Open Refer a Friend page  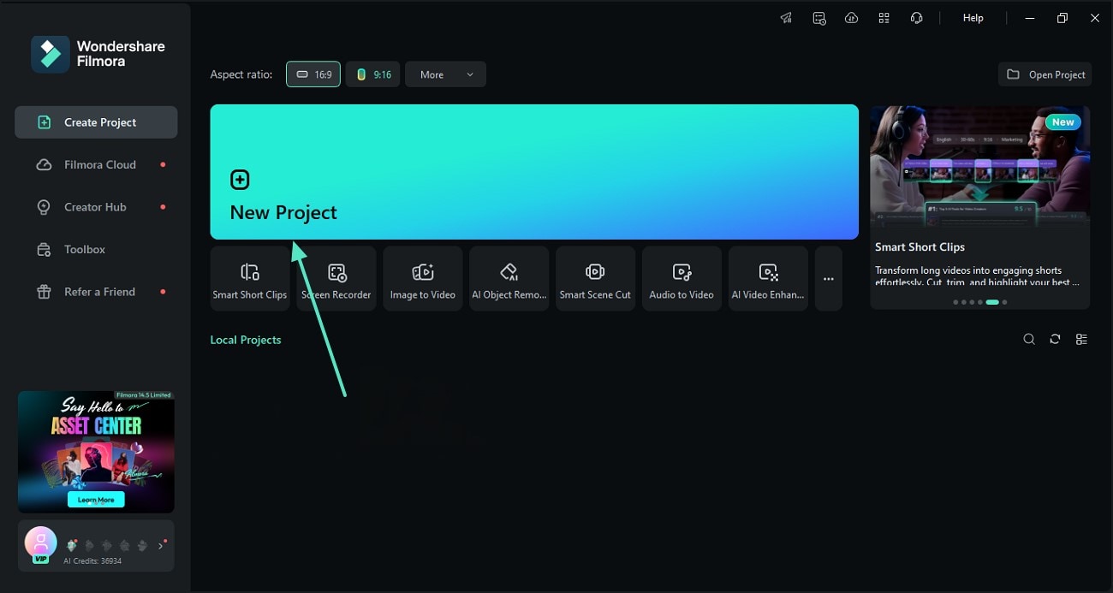96,292
